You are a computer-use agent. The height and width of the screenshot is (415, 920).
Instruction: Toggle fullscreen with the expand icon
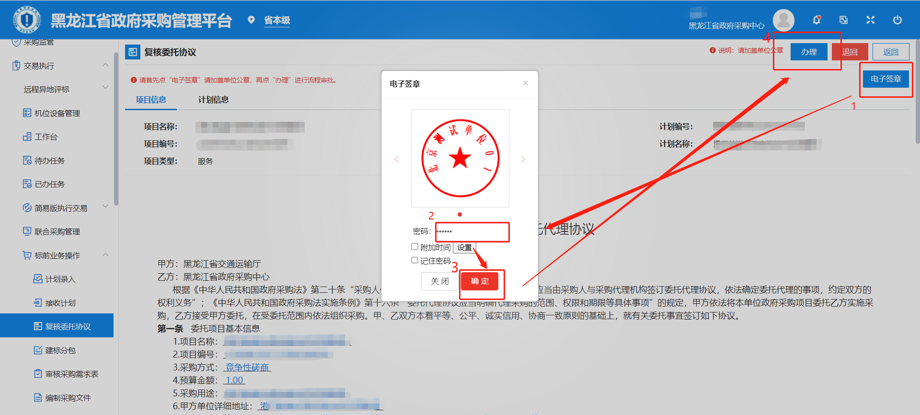871,20
